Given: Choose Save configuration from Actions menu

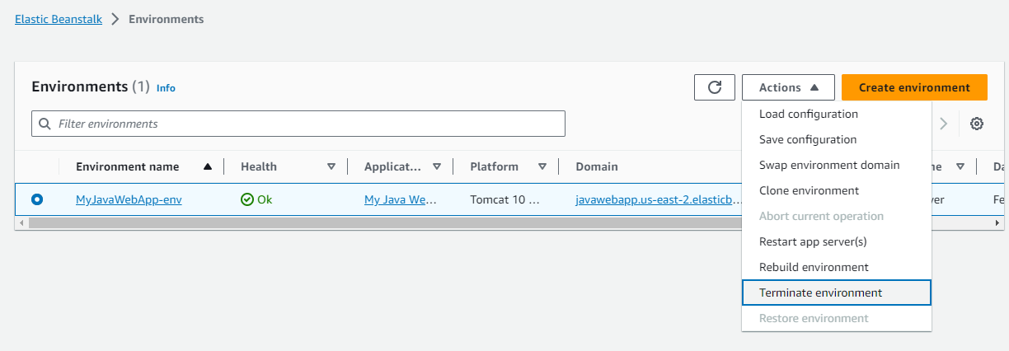Looking at the screenshot, I should click(x=837, y=139).
